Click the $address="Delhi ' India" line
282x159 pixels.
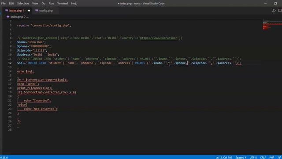38,54
